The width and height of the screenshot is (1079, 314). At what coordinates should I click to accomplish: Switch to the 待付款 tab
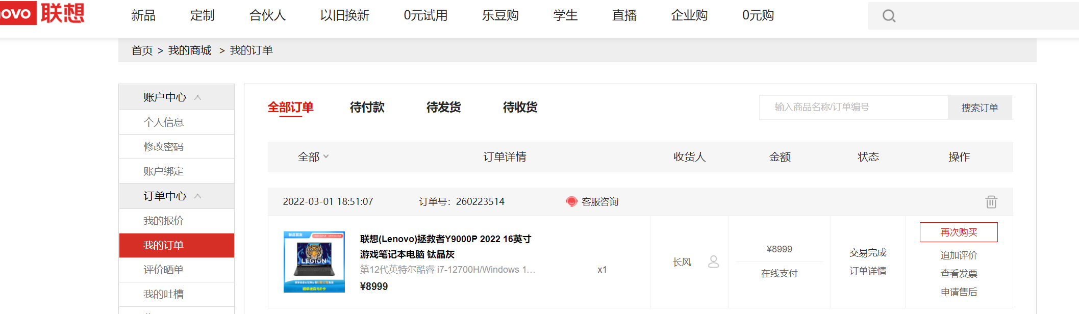(367, 108)
